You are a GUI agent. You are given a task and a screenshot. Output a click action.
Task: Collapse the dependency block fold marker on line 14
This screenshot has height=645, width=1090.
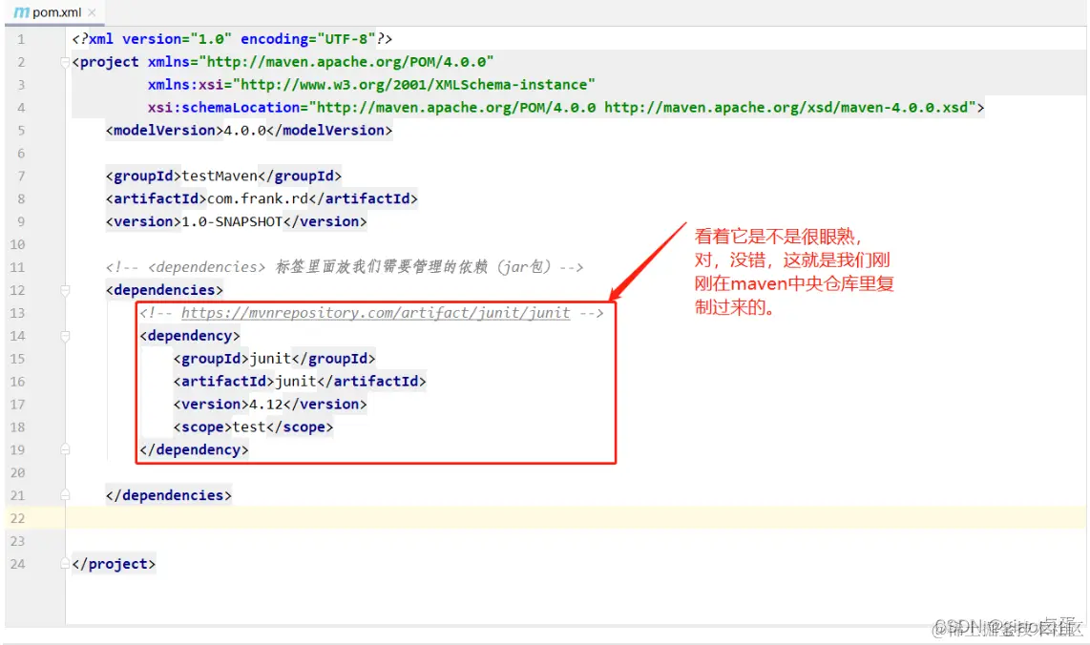(x=65, y=336)
